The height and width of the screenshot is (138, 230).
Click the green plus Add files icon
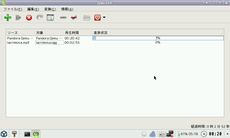point(8,18)
